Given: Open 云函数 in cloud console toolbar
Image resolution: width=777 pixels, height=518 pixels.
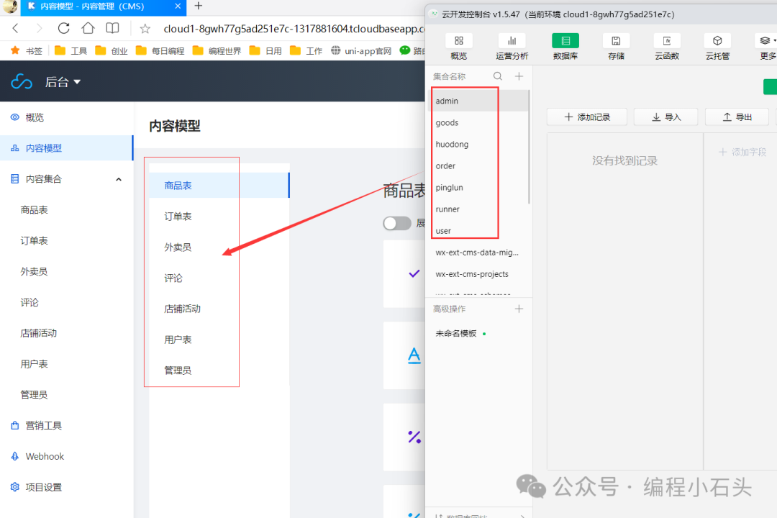Looking at the screenshot, I should coord(666,47).
